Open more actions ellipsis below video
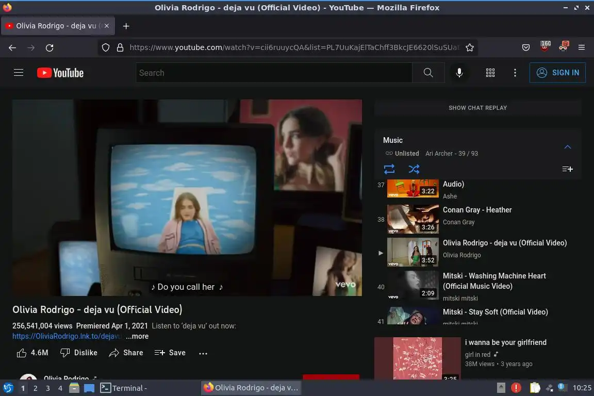This screenshot has height=396, width=594. click(203, 353)
